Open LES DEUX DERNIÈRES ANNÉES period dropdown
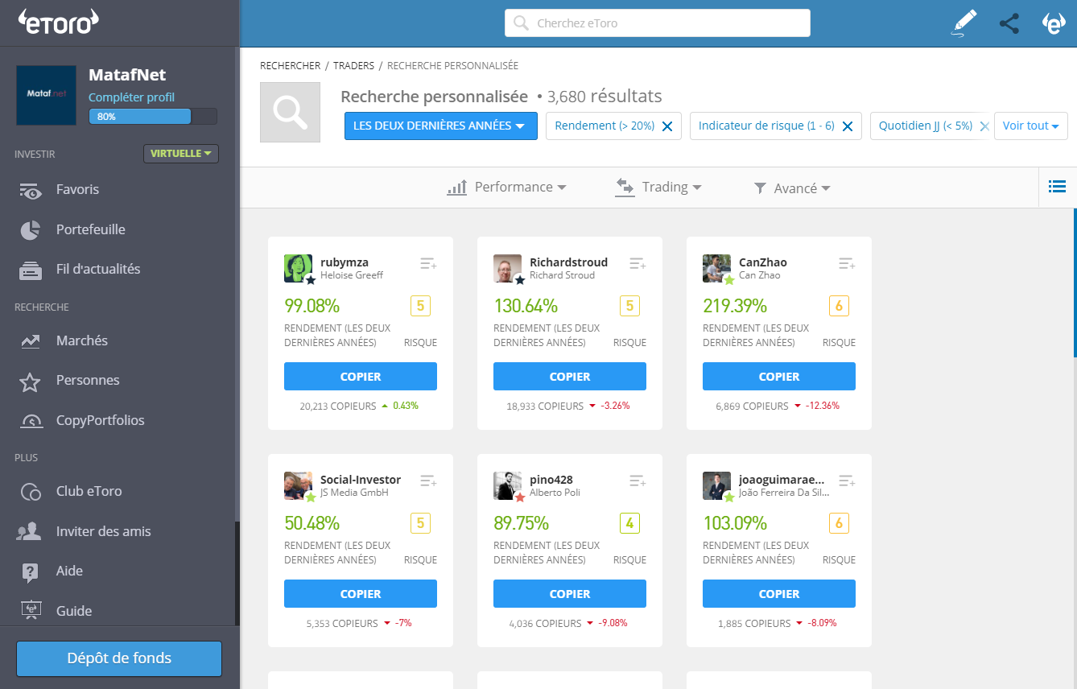This screenshot has width=1077, height=689. pos(440,126)
